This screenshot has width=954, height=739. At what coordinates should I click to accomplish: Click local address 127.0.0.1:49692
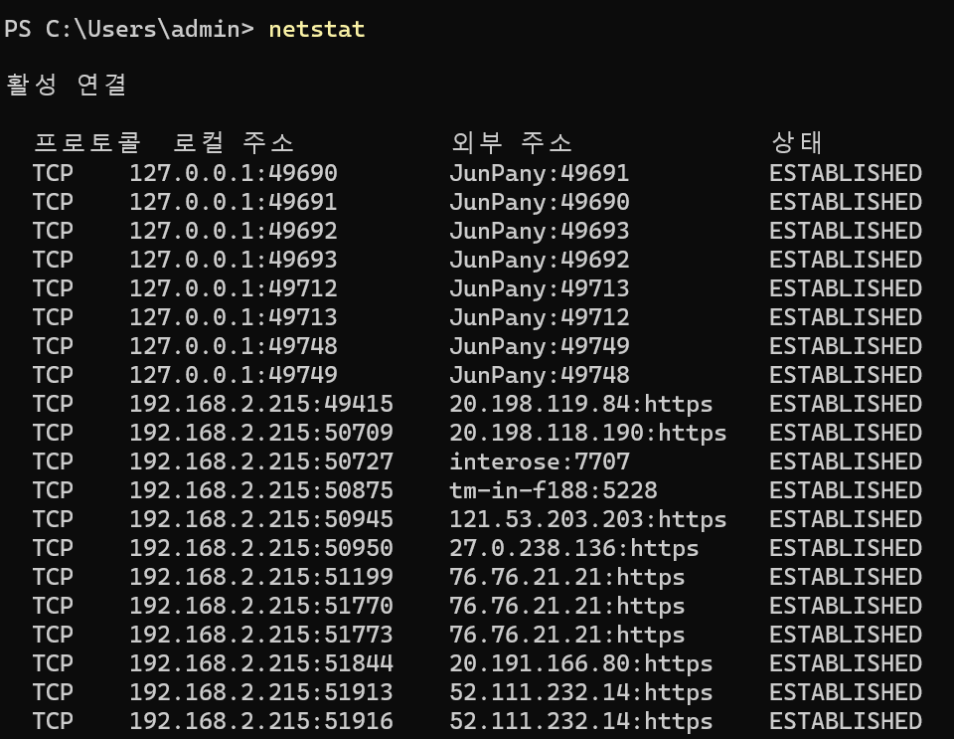[233, 231]
